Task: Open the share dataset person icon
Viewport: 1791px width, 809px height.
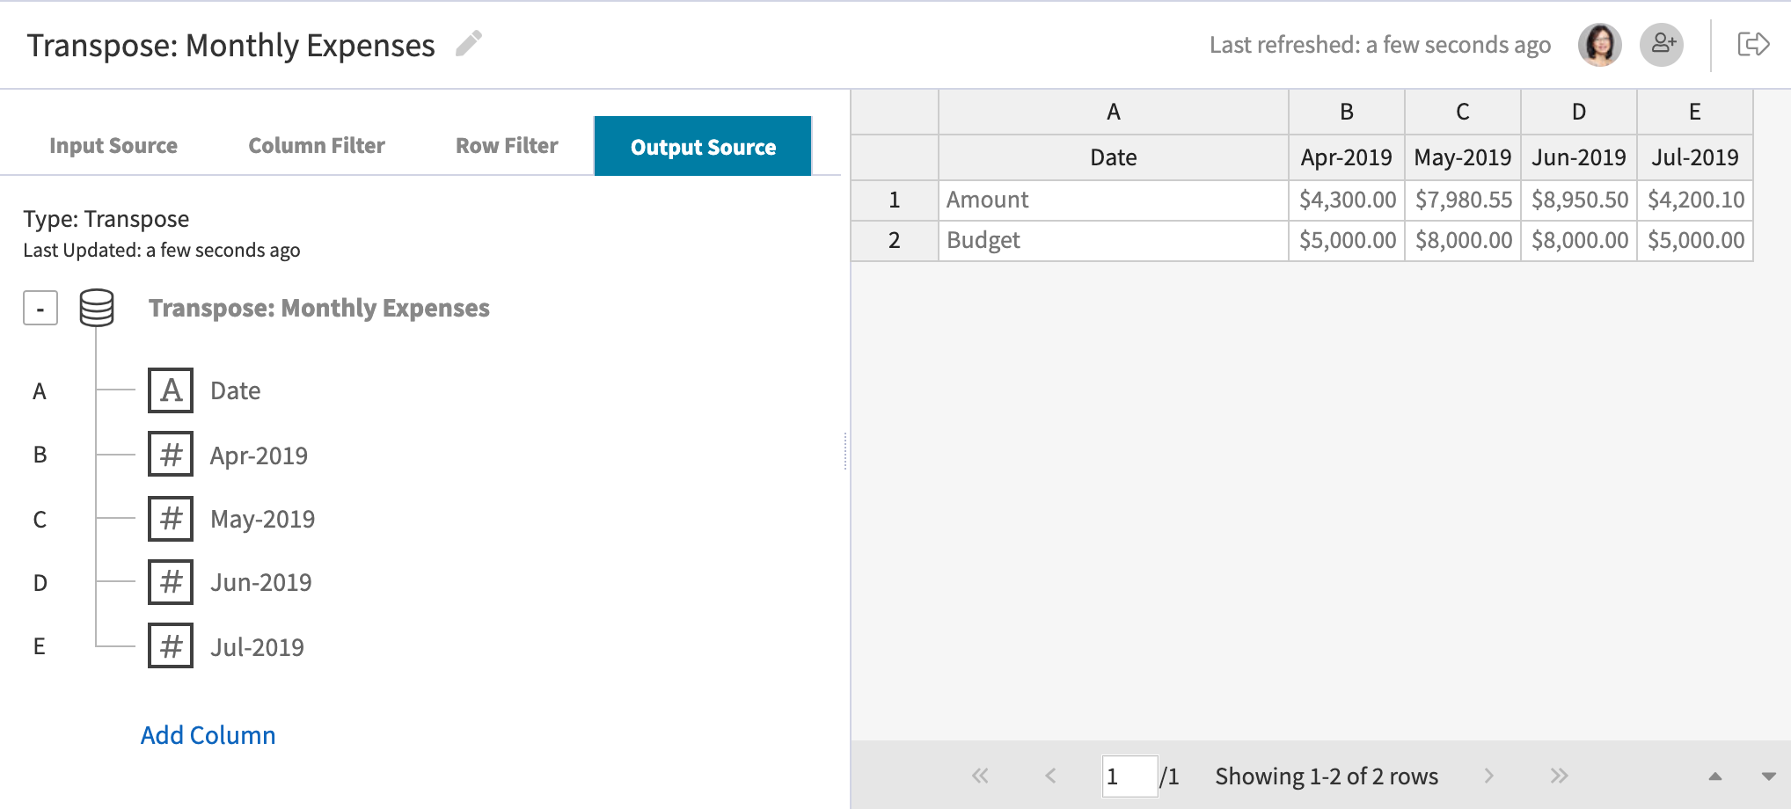Action: [x=1663, y=43]
